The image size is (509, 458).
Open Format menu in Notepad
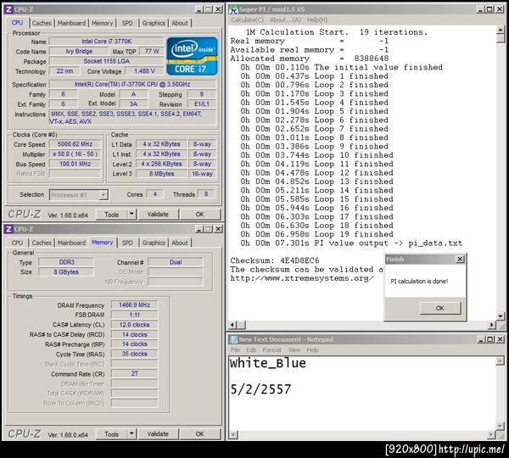[272, 350]
